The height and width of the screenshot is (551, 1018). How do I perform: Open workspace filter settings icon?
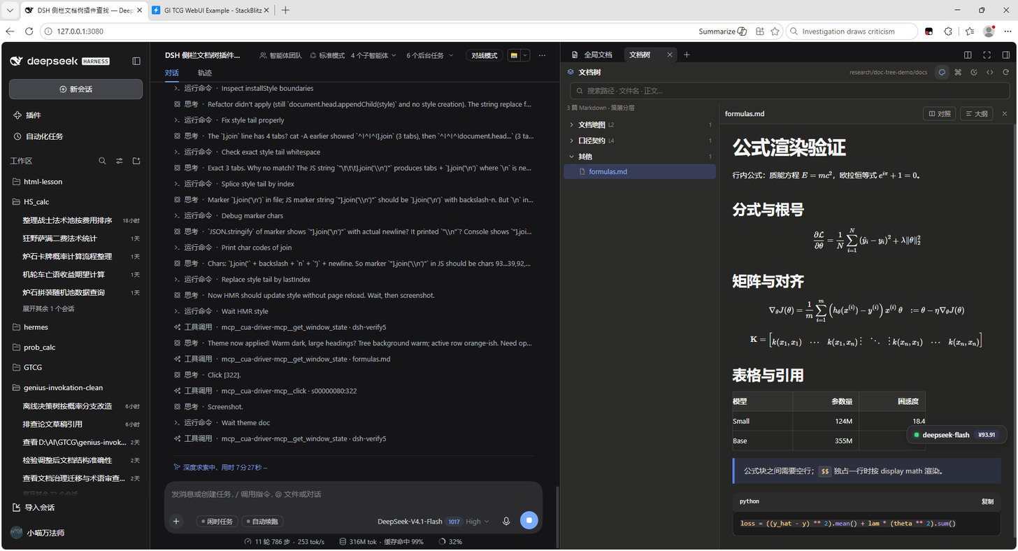(x=120, y=161)
